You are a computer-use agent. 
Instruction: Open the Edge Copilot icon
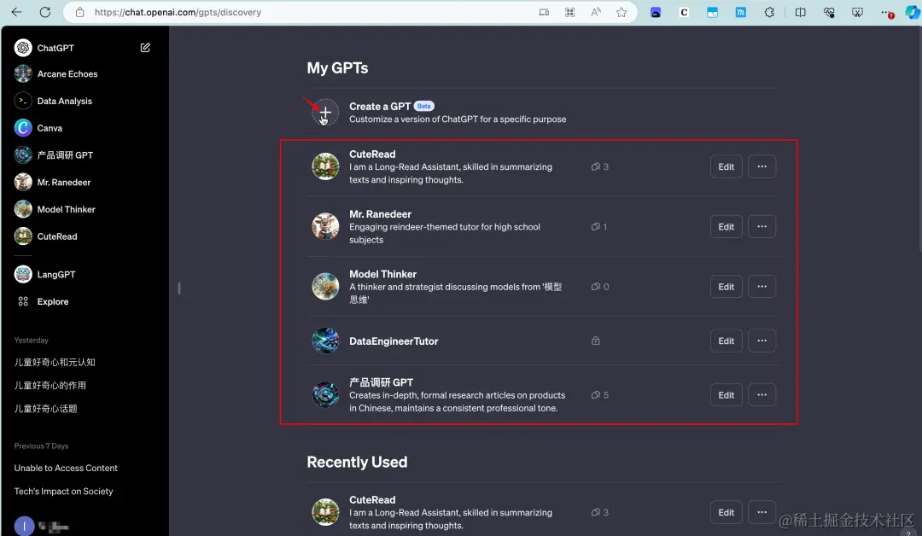click(912, 12)
